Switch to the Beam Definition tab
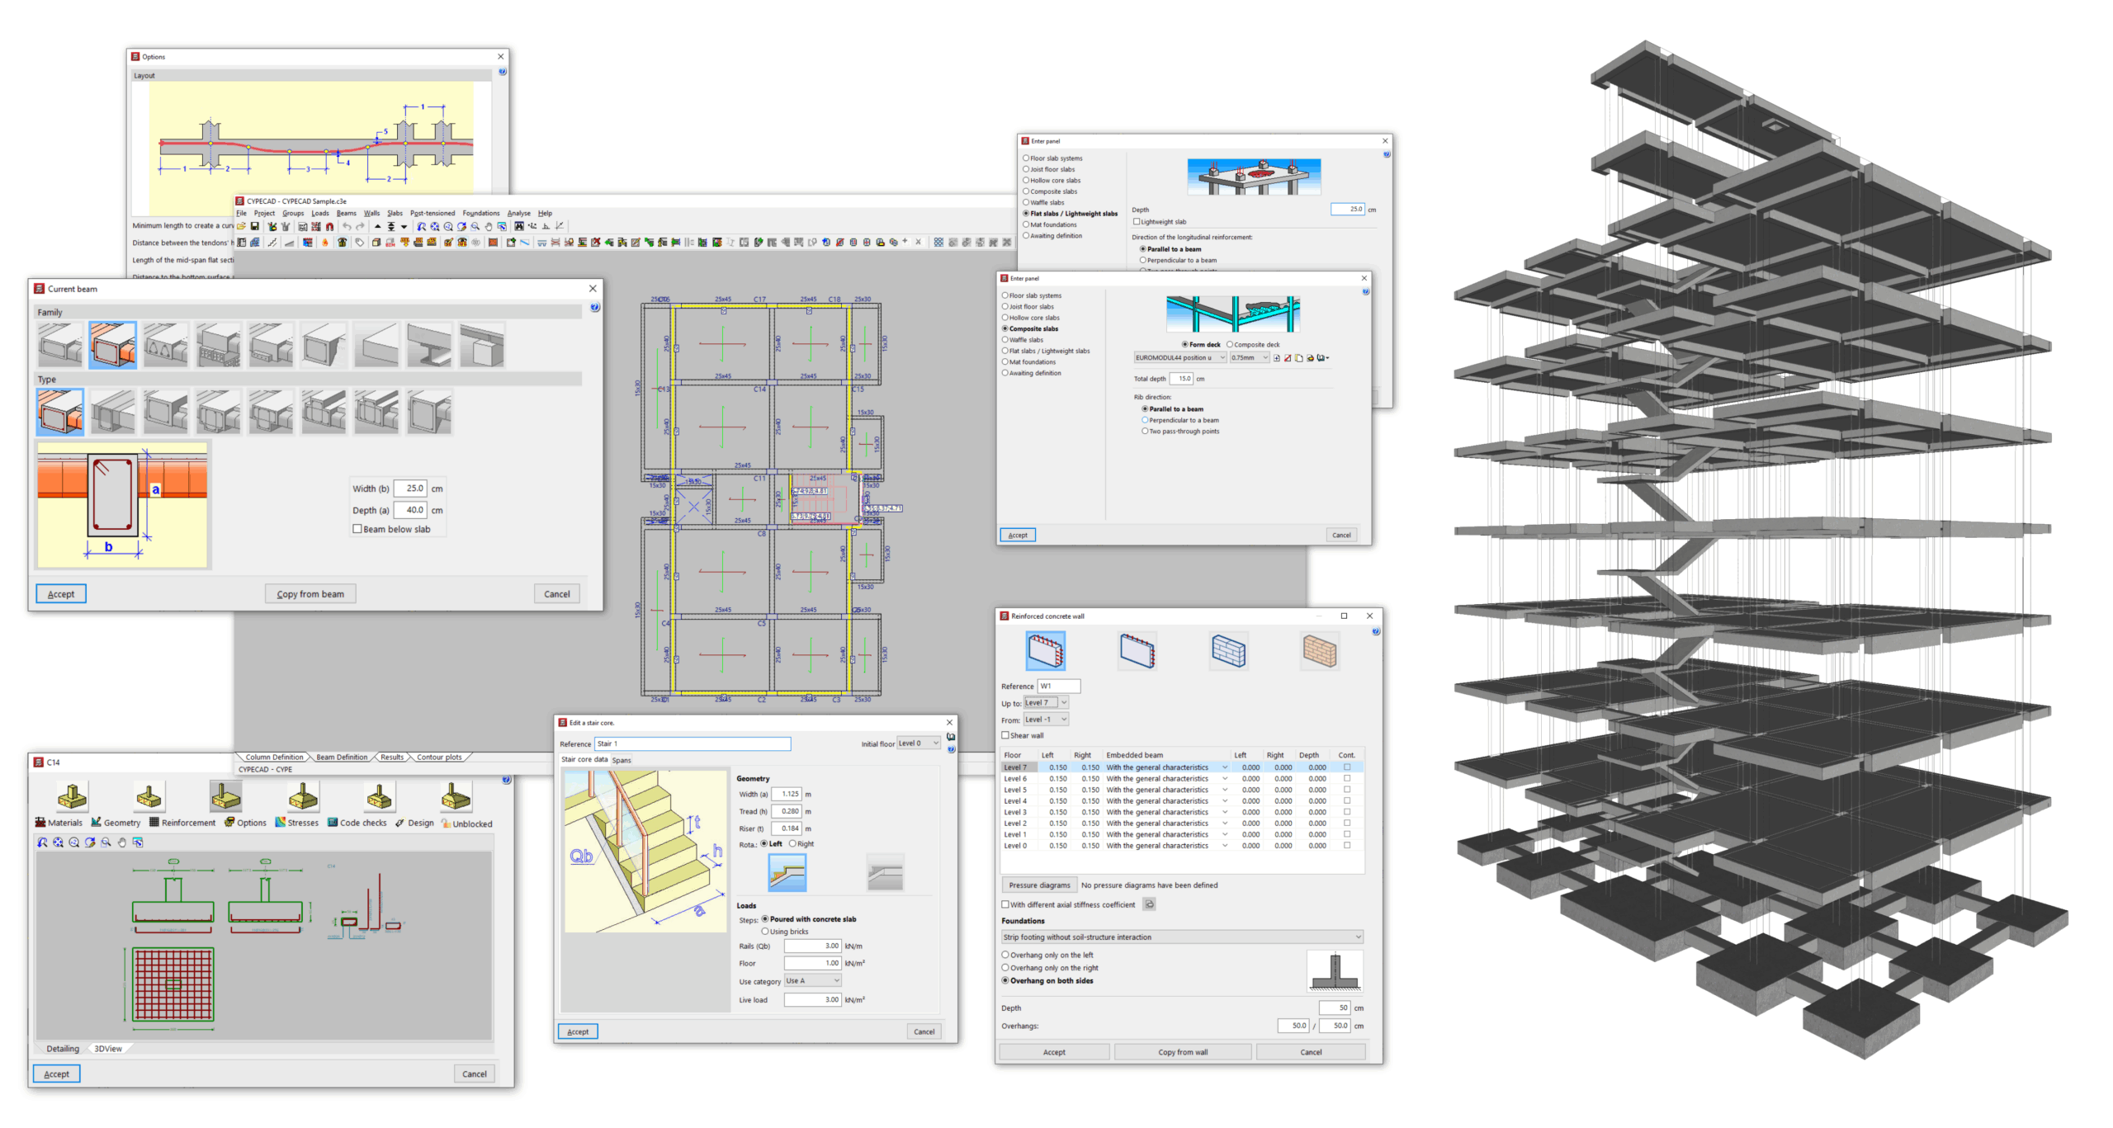Image resolution: width=2113 pixels, height=1128 pixels. tap(342, 757)
